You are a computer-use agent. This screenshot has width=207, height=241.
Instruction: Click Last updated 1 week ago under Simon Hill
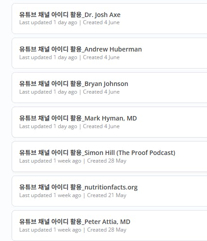[x=50, y=161]
